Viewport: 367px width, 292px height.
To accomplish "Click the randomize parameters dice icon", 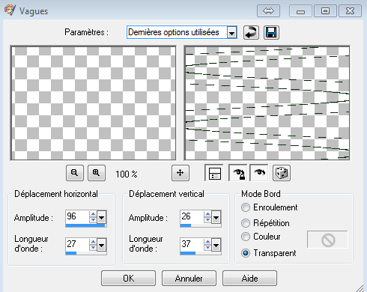I will [282, 173].
